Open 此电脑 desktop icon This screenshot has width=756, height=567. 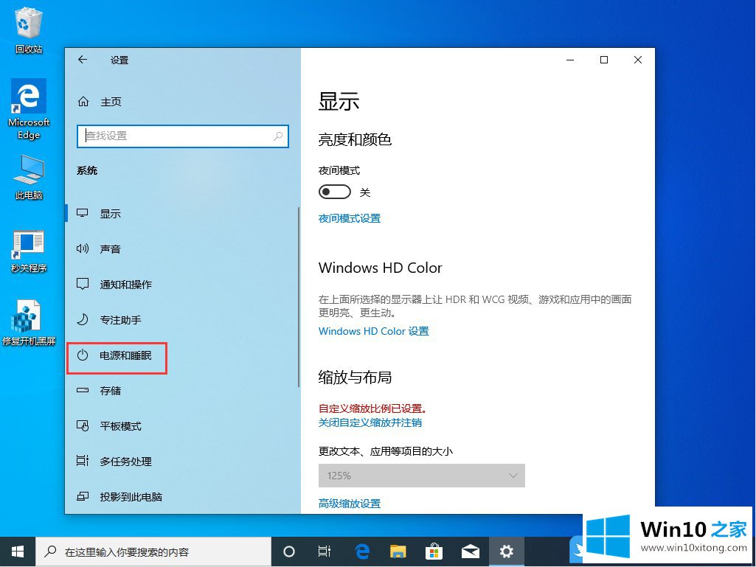[x=29, y=178]
